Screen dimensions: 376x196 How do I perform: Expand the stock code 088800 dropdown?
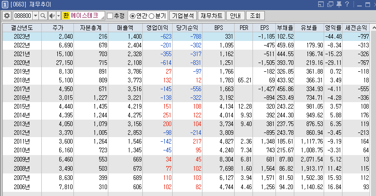tap(35, 16)
